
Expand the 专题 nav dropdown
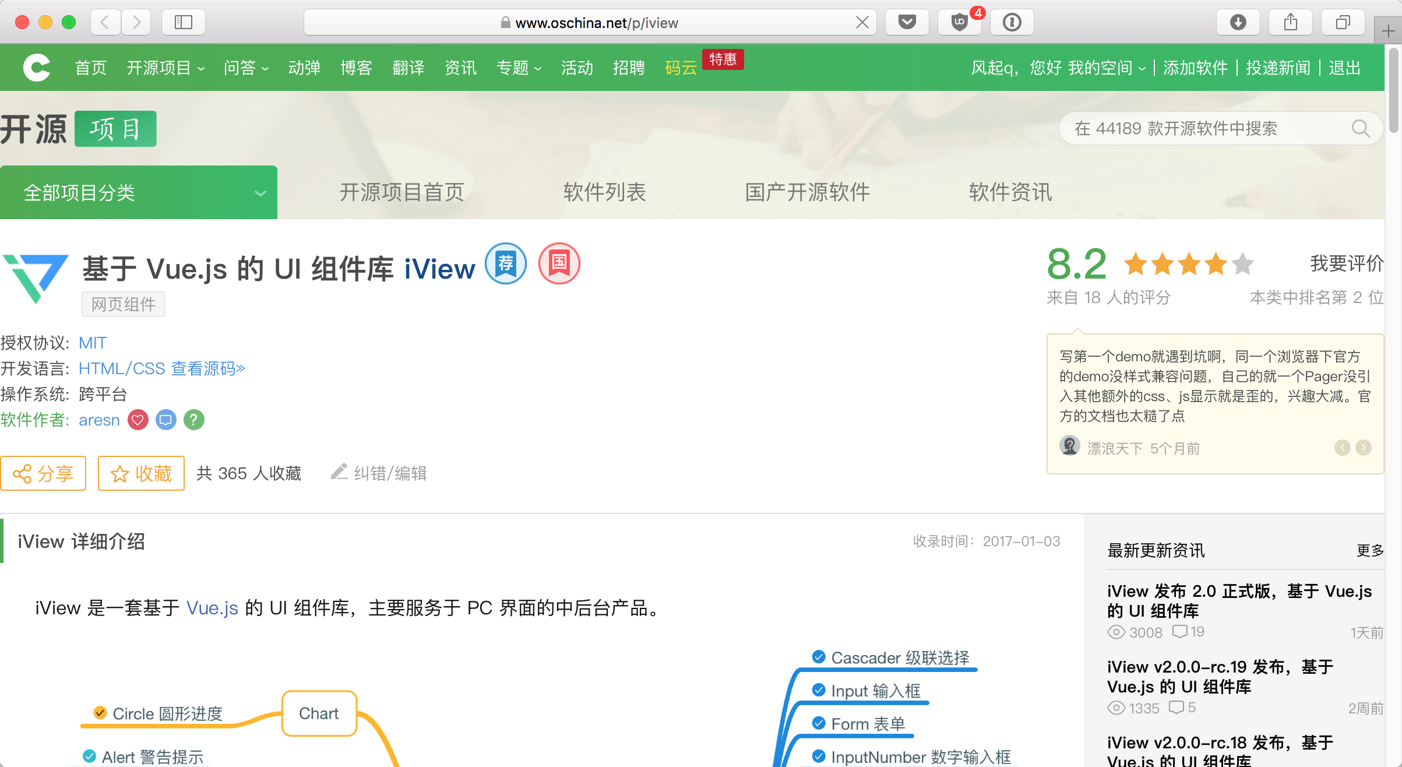pyautogui.click(x=519, y=68)
